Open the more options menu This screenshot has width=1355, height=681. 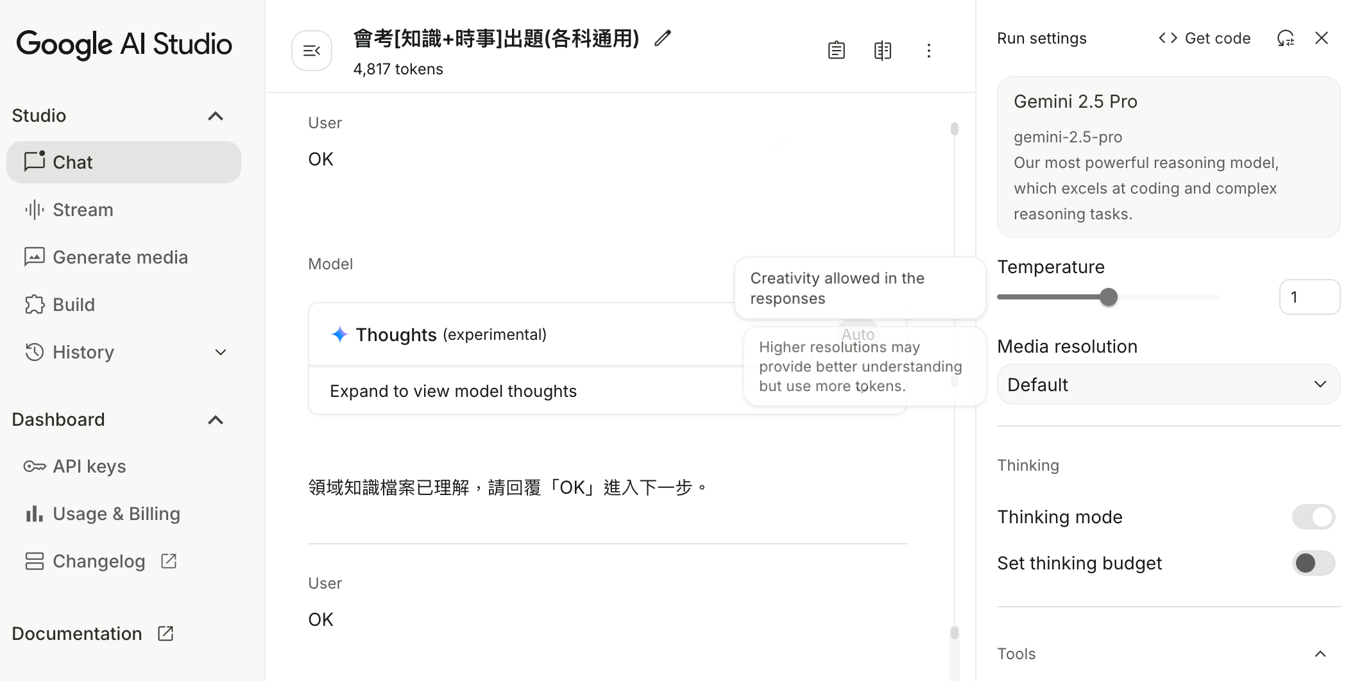pos(929,51)
